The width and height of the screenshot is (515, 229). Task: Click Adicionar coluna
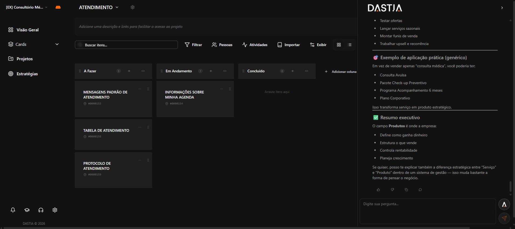pos(341,72)
